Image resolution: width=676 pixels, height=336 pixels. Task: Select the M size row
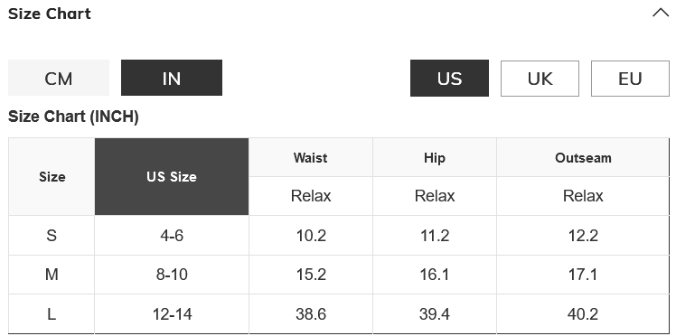tap(339, 275)
